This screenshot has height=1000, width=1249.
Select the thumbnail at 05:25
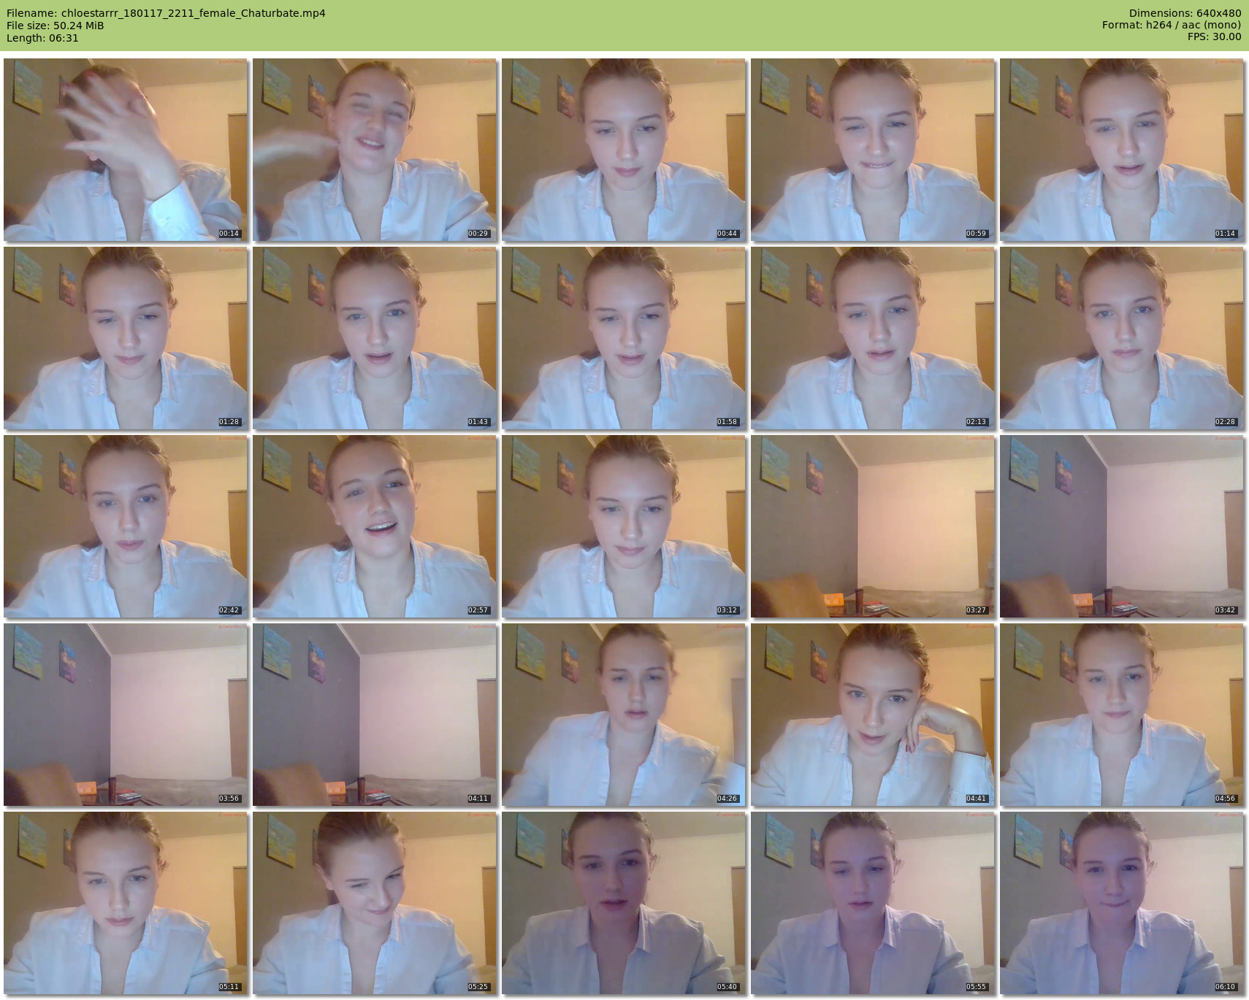(374, 903)
